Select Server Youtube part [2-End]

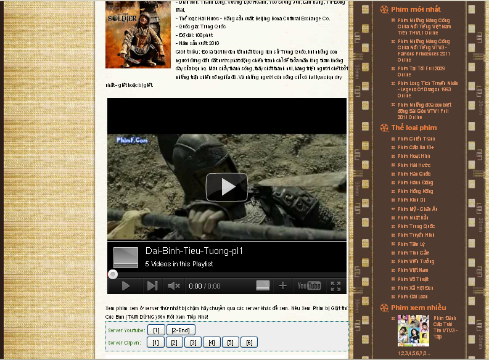point(181,330)
